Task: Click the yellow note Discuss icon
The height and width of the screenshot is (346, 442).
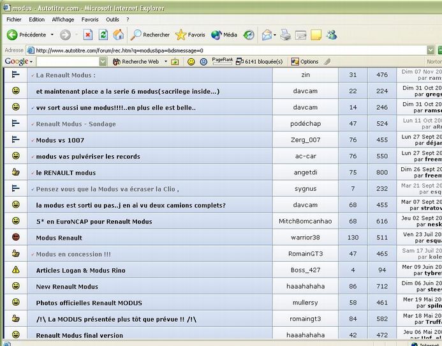Action: click(316, 35)
